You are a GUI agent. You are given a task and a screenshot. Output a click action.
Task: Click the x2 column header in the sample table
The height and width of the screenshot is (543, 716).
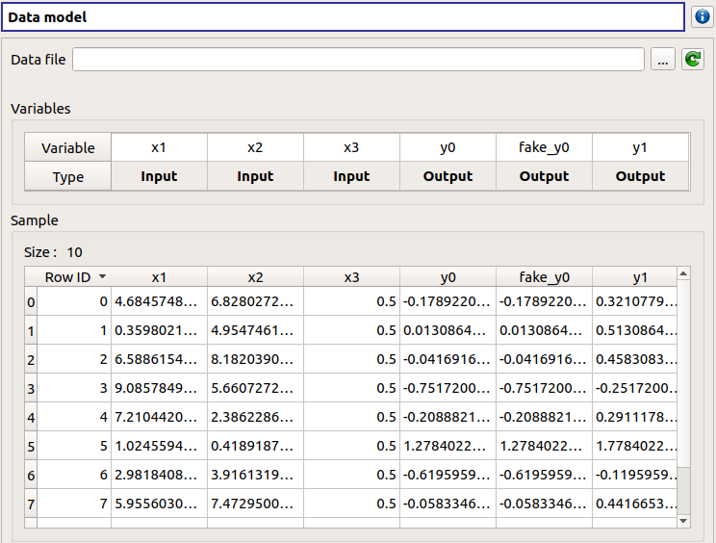(255, 277)
